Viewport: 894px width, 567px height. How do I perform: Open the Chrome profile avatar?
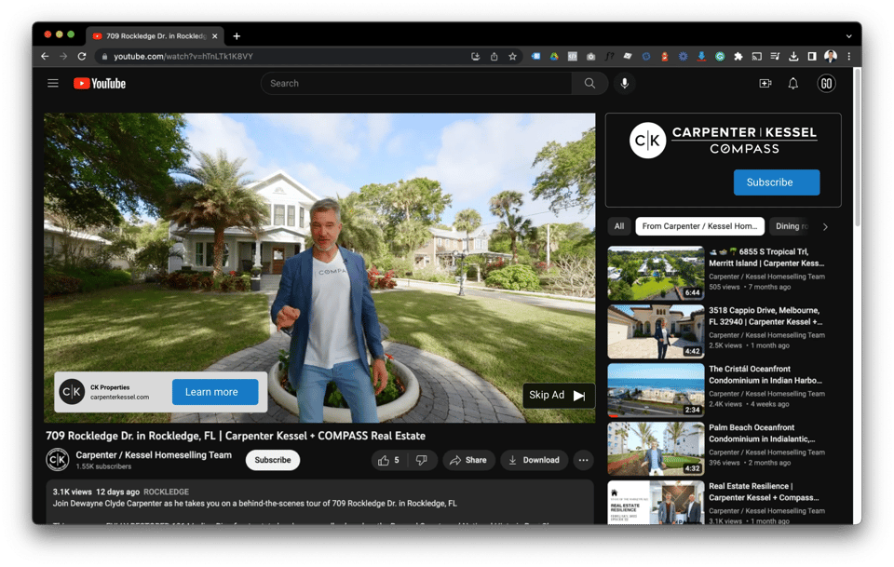point(831,56)
